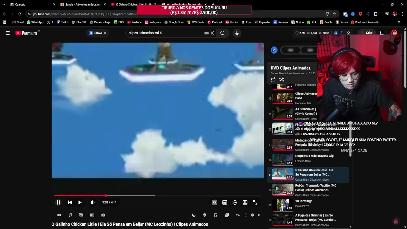Open the help question mark icon
This screenshot has height=229, width=407.
pos(252,215)
